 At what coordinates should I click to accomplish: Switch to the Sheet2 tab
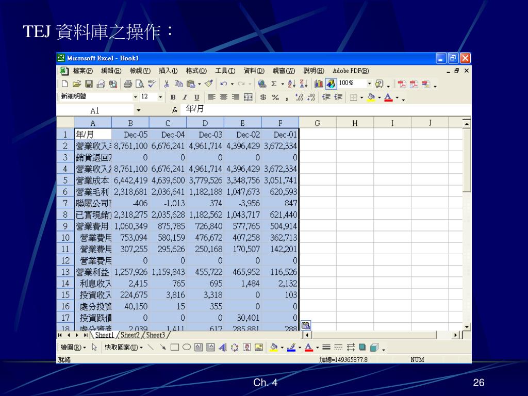pyautogui.click(x=129, y=335)
